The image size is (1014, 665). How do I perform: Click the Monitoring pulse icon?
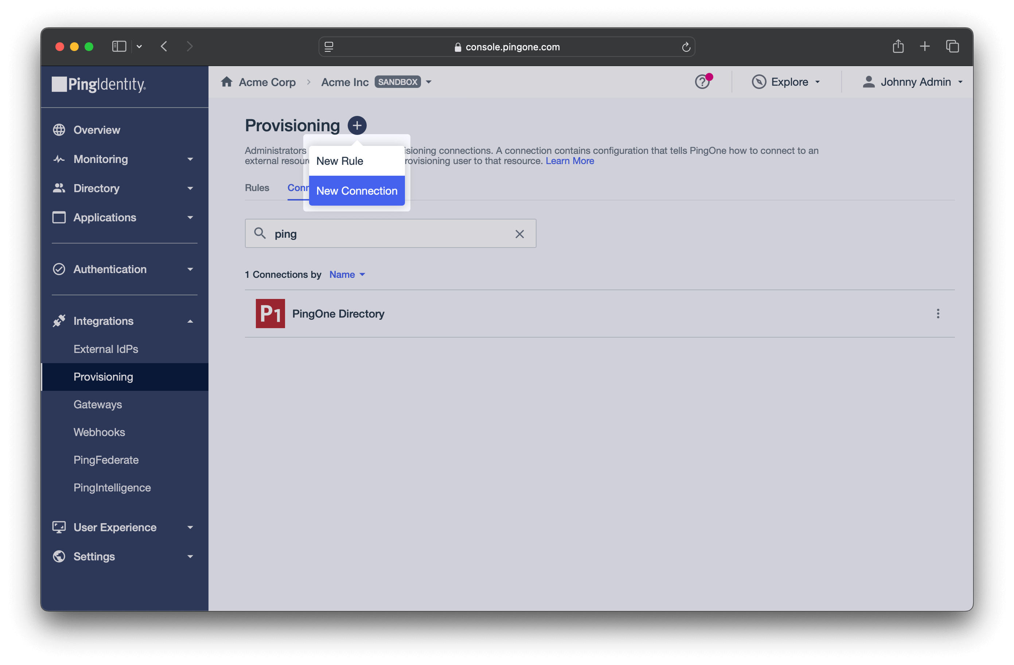coord(59,159)
